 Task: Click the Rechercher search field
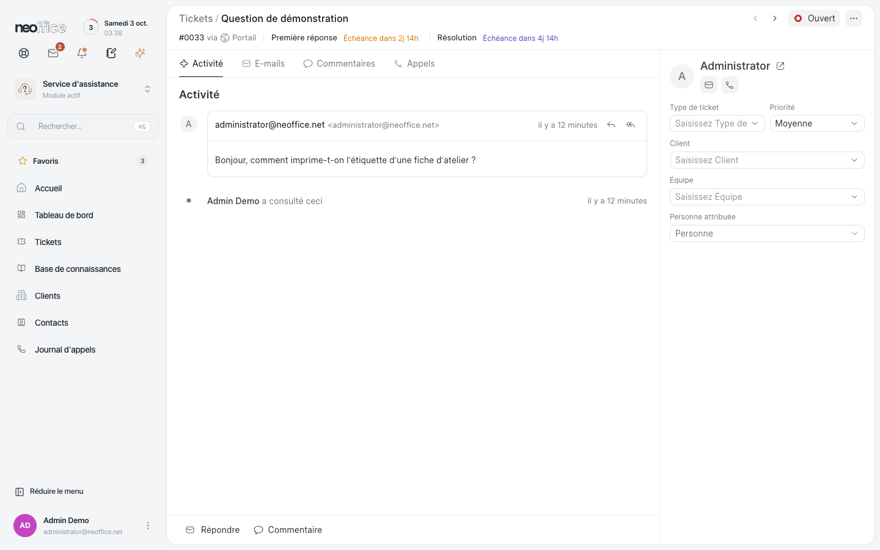[83, 127]
